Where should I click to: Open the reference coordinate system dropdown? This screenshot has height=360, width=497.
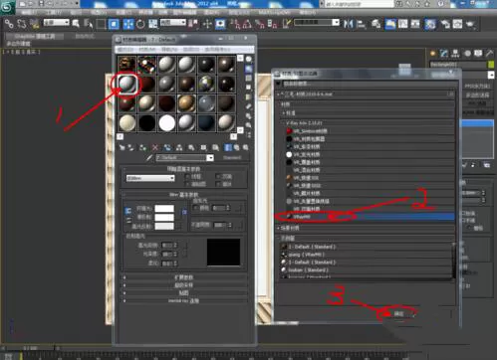tap(173, 23)
